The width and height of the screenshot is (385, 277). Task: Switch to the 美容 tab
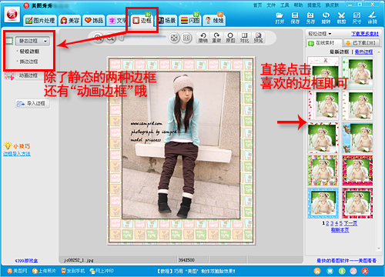[70, 21]
